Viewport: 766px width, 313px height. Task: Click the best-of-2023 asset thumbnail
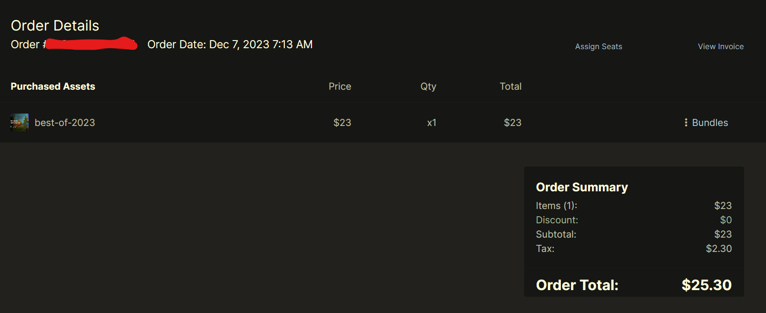point(20,123)
